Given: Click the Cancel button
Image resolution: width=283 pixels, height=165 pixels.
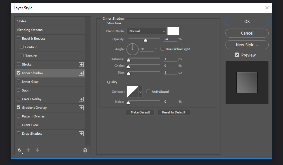Looking at the screenshot, I should click(247, 33).
